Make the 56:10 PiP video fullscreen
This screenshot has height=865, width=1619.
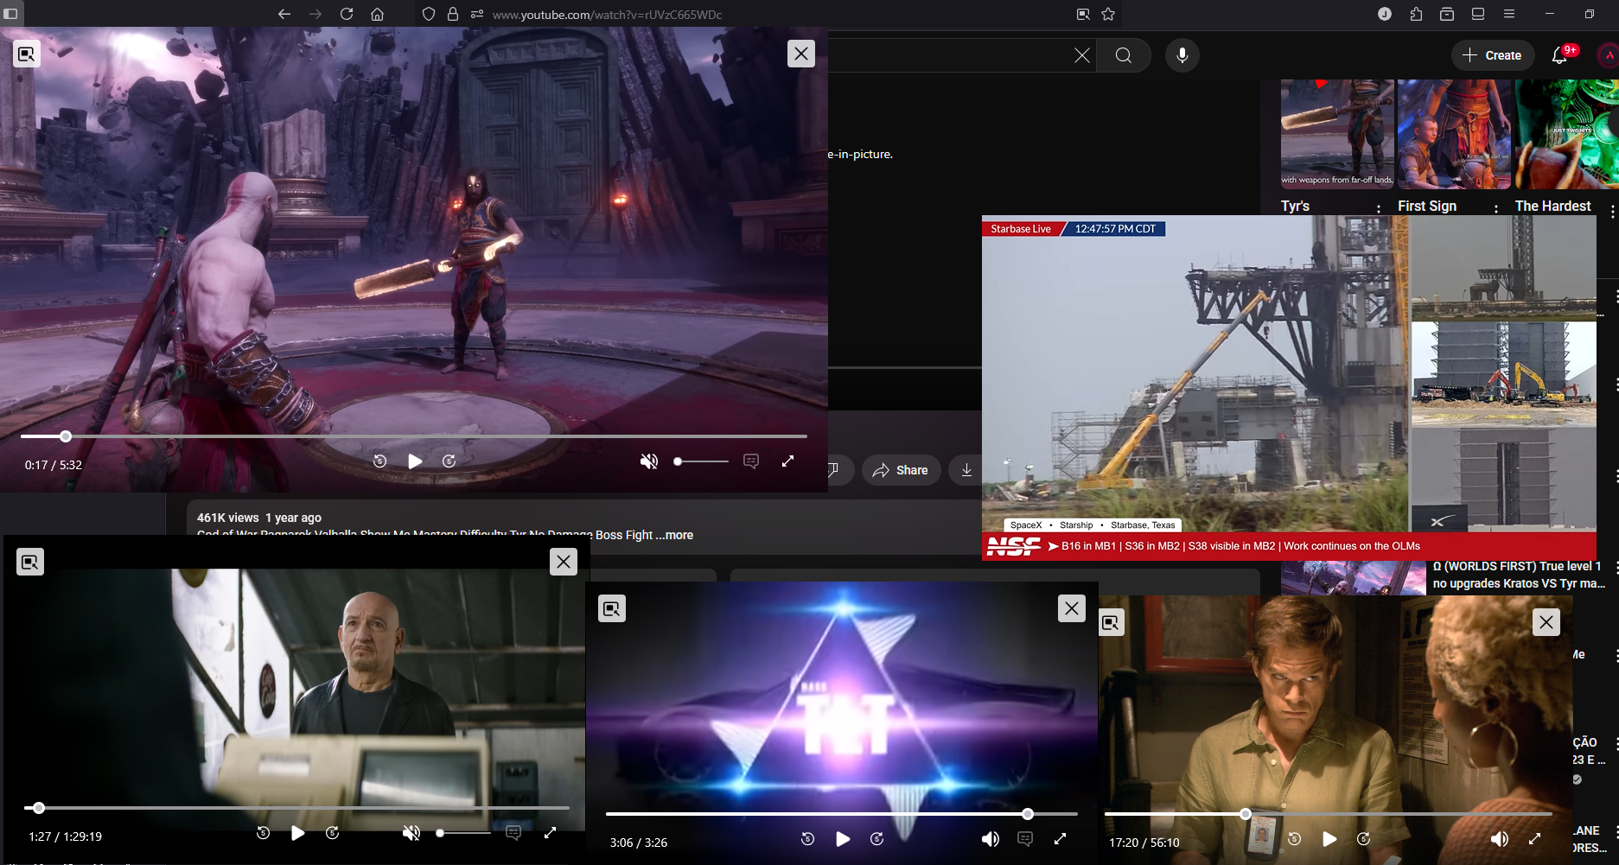click(1535, 839)
